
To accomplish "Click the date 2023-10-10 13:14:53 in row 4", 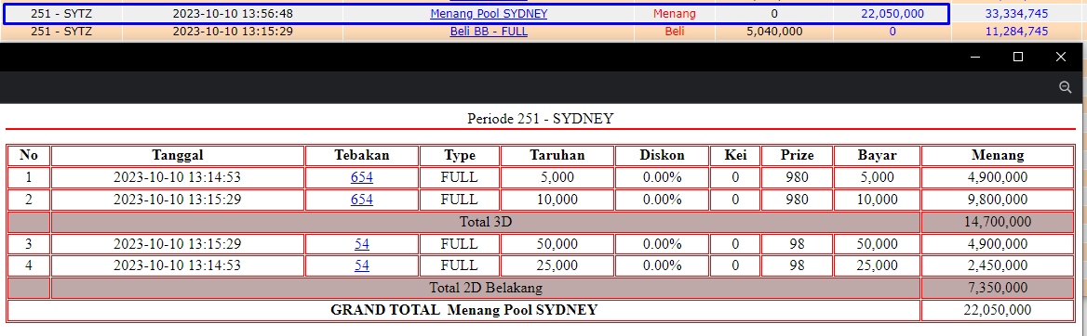I will point(178,265).
